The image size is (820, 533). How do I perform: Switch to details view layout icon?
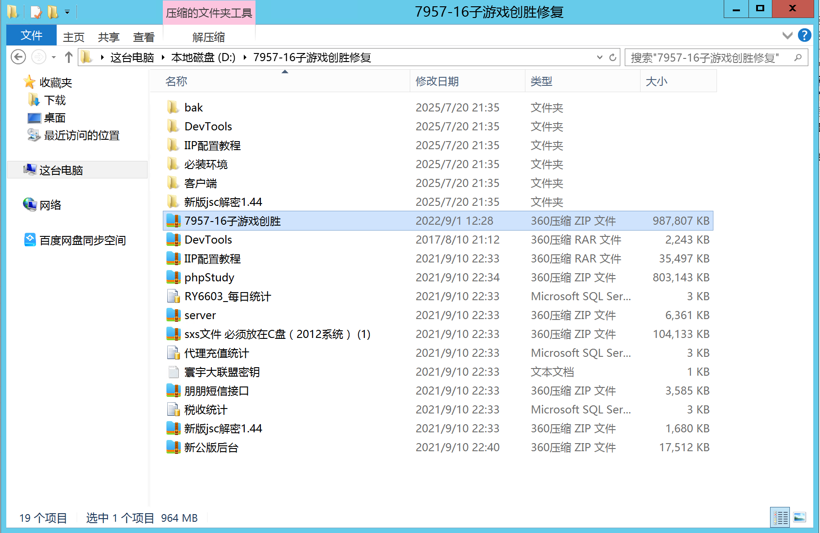(780, 518)
